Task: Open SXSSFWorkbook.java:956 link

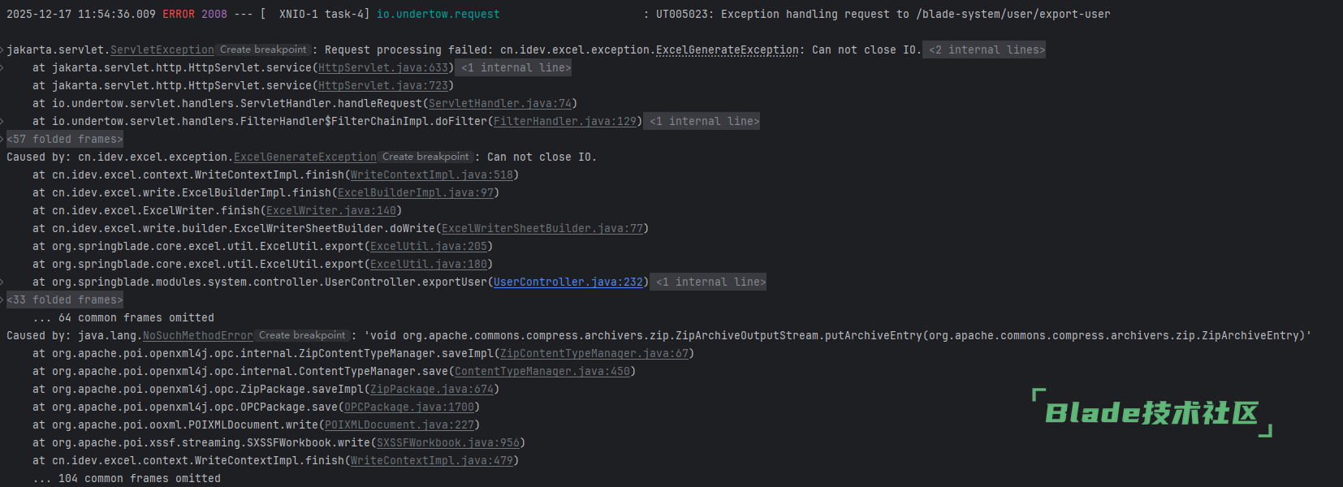Action: point(448,443)
